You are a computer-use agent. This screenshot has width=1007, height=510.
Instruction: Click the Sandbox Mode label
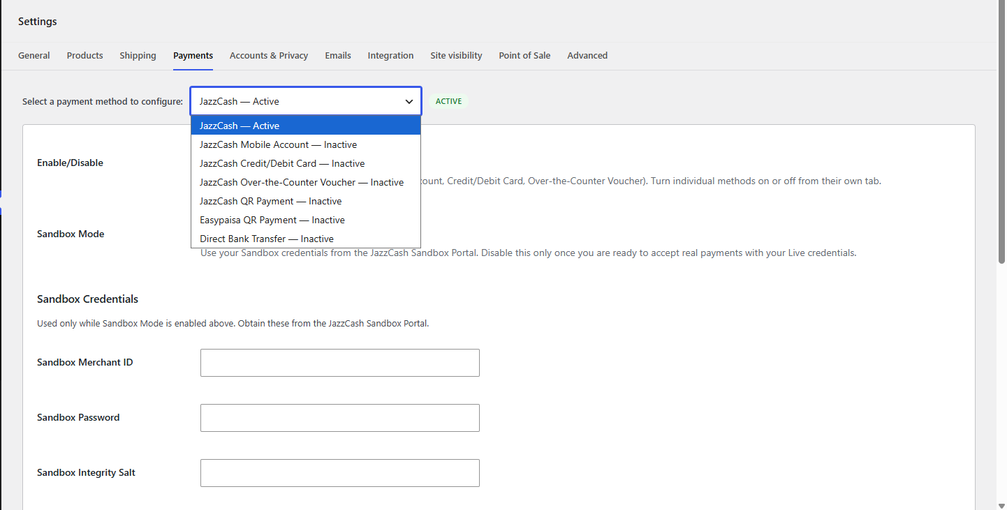[x=71, y=234]
